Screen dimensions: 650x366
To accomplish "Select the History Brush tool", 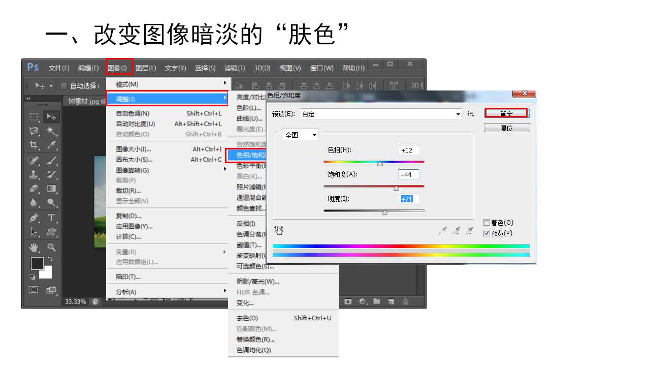I will tap(51, 175).
